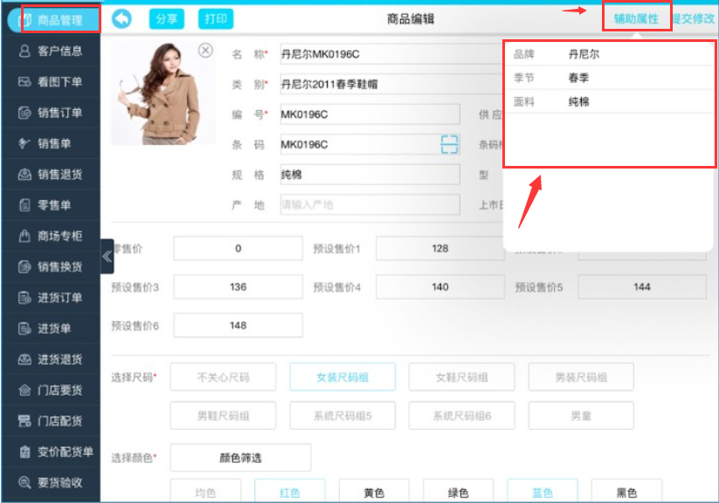The image size is (719, 503).
Task: Open the 辅助属性 dropdown panel
Action: (636, 18)
